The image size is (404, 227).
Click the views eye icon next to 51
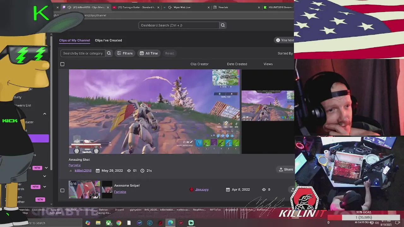coord(129,171)
